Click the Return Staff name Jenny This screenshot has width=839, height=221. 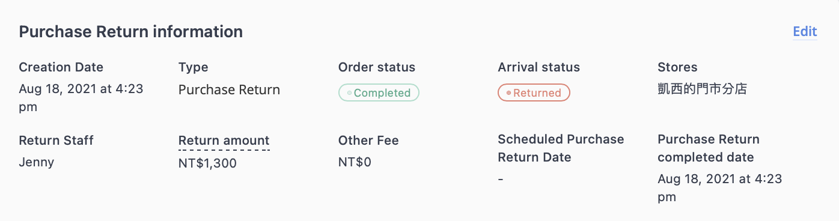pos(36,162)
